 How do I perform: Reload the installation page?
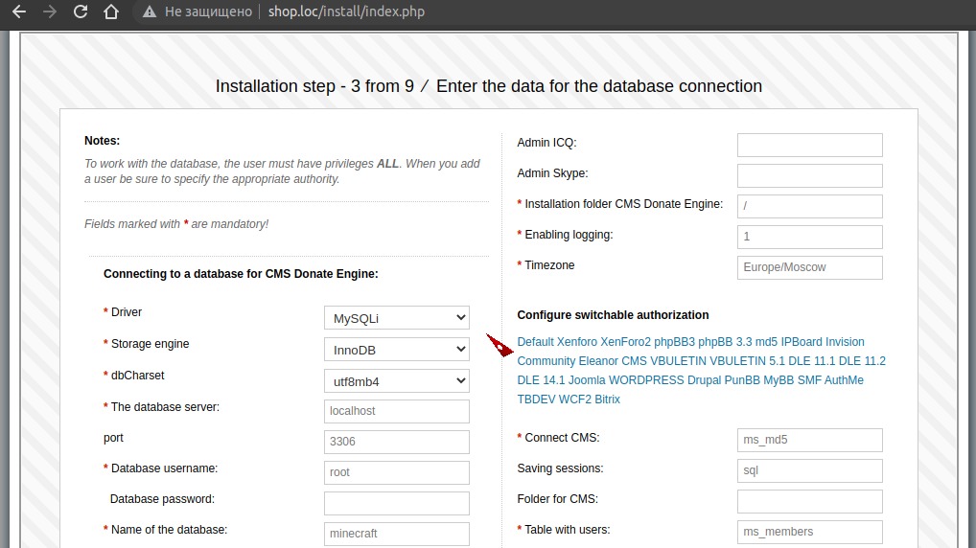[81, 12]
